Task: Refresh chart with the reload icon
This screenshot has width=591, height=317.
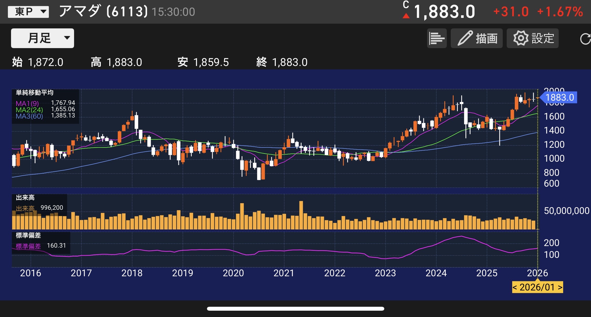Action: 585,39
